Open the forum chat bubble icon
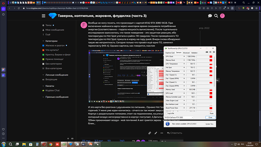This screenshot has height=147, width=261. pyautogui.click(x=210, y=16)
